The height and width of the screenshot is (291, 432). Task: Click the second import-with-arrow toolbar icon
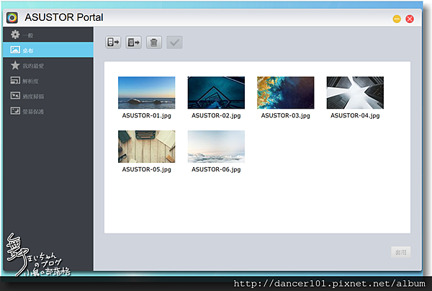[134, 42]
